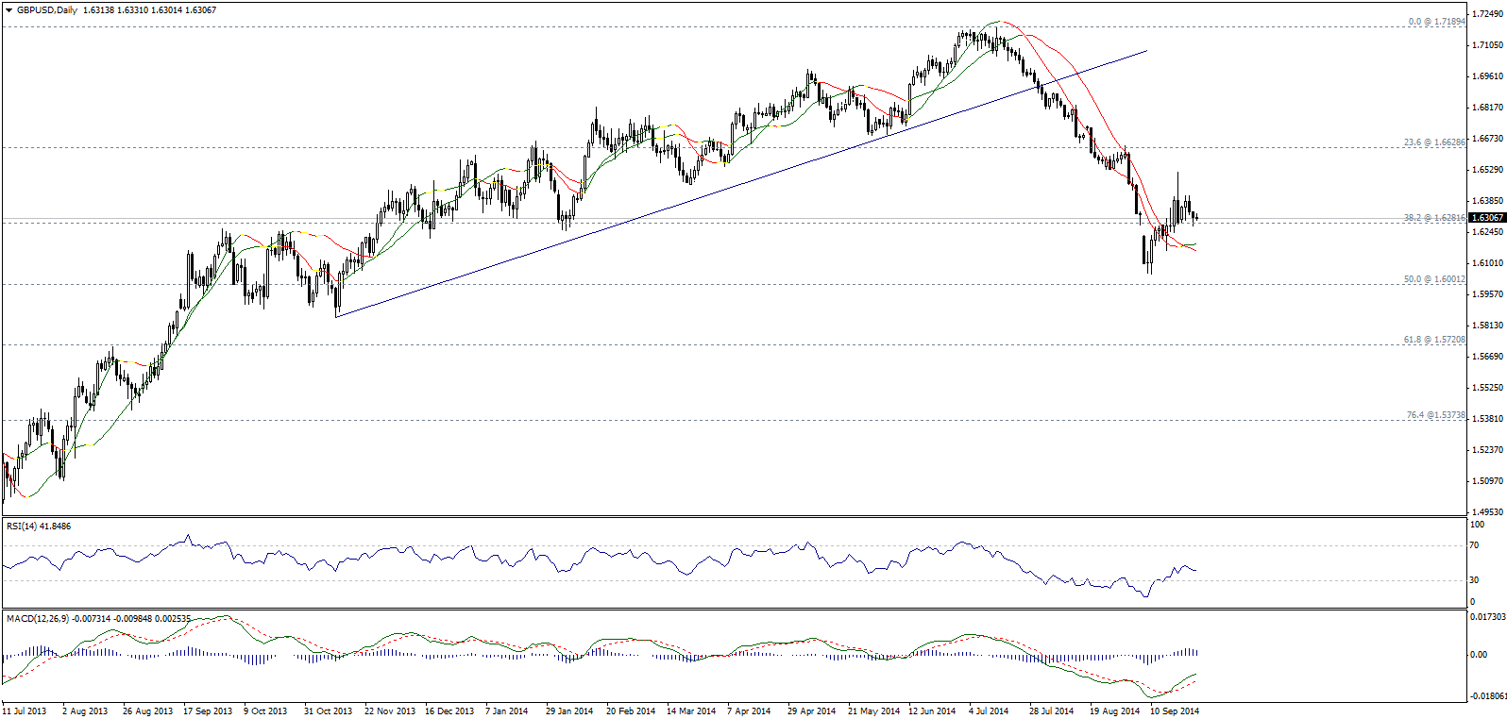1507x719 pixels.
Task: Click price axis value 1.53810
Action: [x=1487, y=419]
